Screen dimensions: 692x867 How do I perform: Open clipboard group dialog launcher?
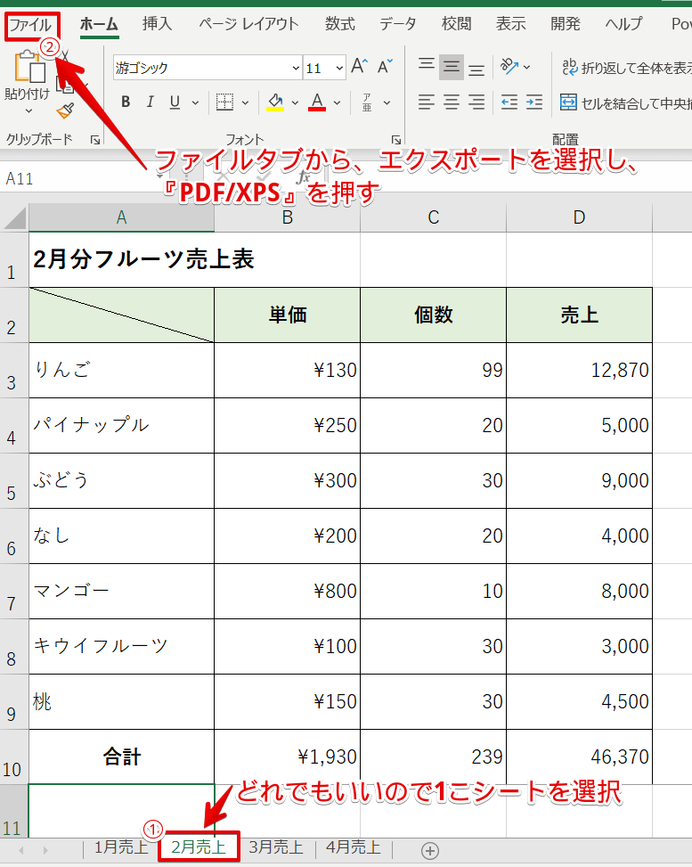tap(95, 140)
